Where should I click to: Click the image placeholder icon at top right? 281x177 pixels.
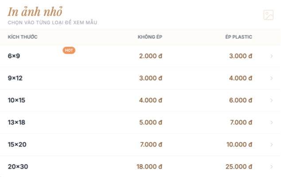[269, 15]
